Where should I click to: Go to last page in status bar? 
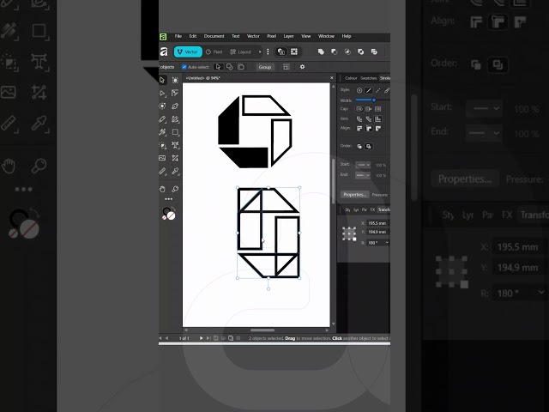pos(208,338)
